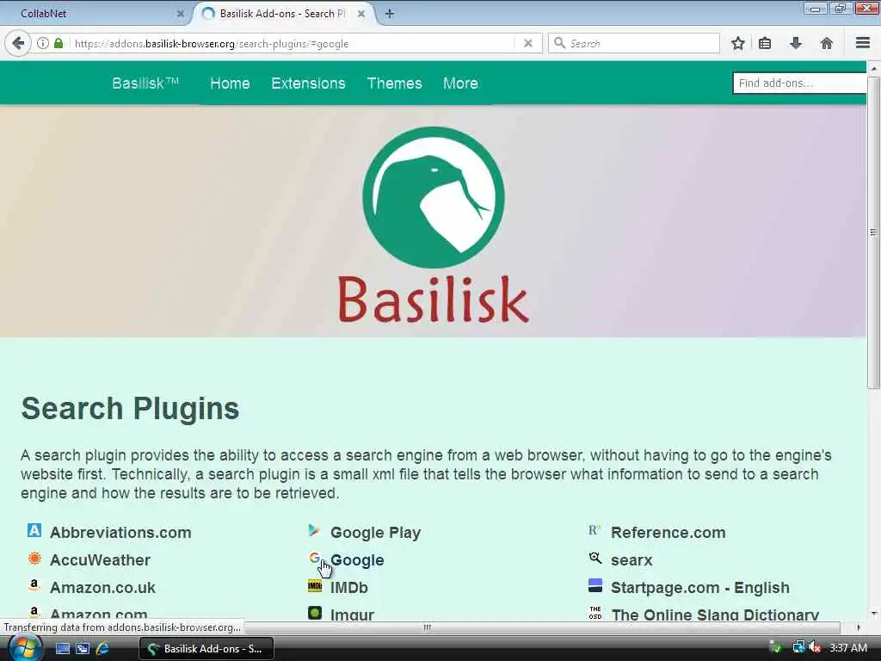Open the Home nav menu item

(x=230, y=83)
